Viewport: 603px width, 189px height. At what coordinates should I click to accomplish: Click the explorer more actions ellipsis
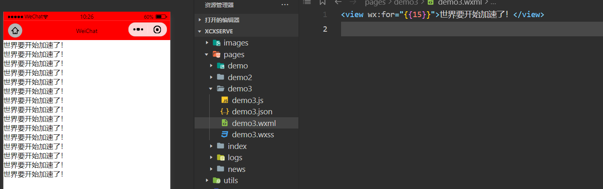285,5
